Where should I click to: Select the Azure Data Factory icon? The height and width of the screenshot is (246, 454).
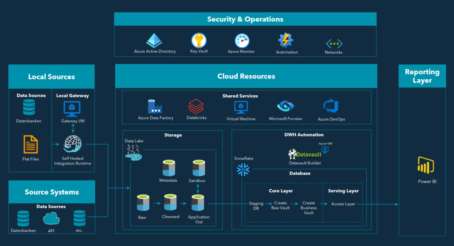pos(155,106)
